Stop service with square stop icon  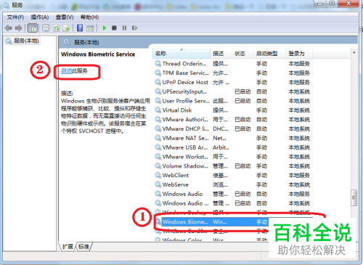pyautogui.click(x=114, y=28)
